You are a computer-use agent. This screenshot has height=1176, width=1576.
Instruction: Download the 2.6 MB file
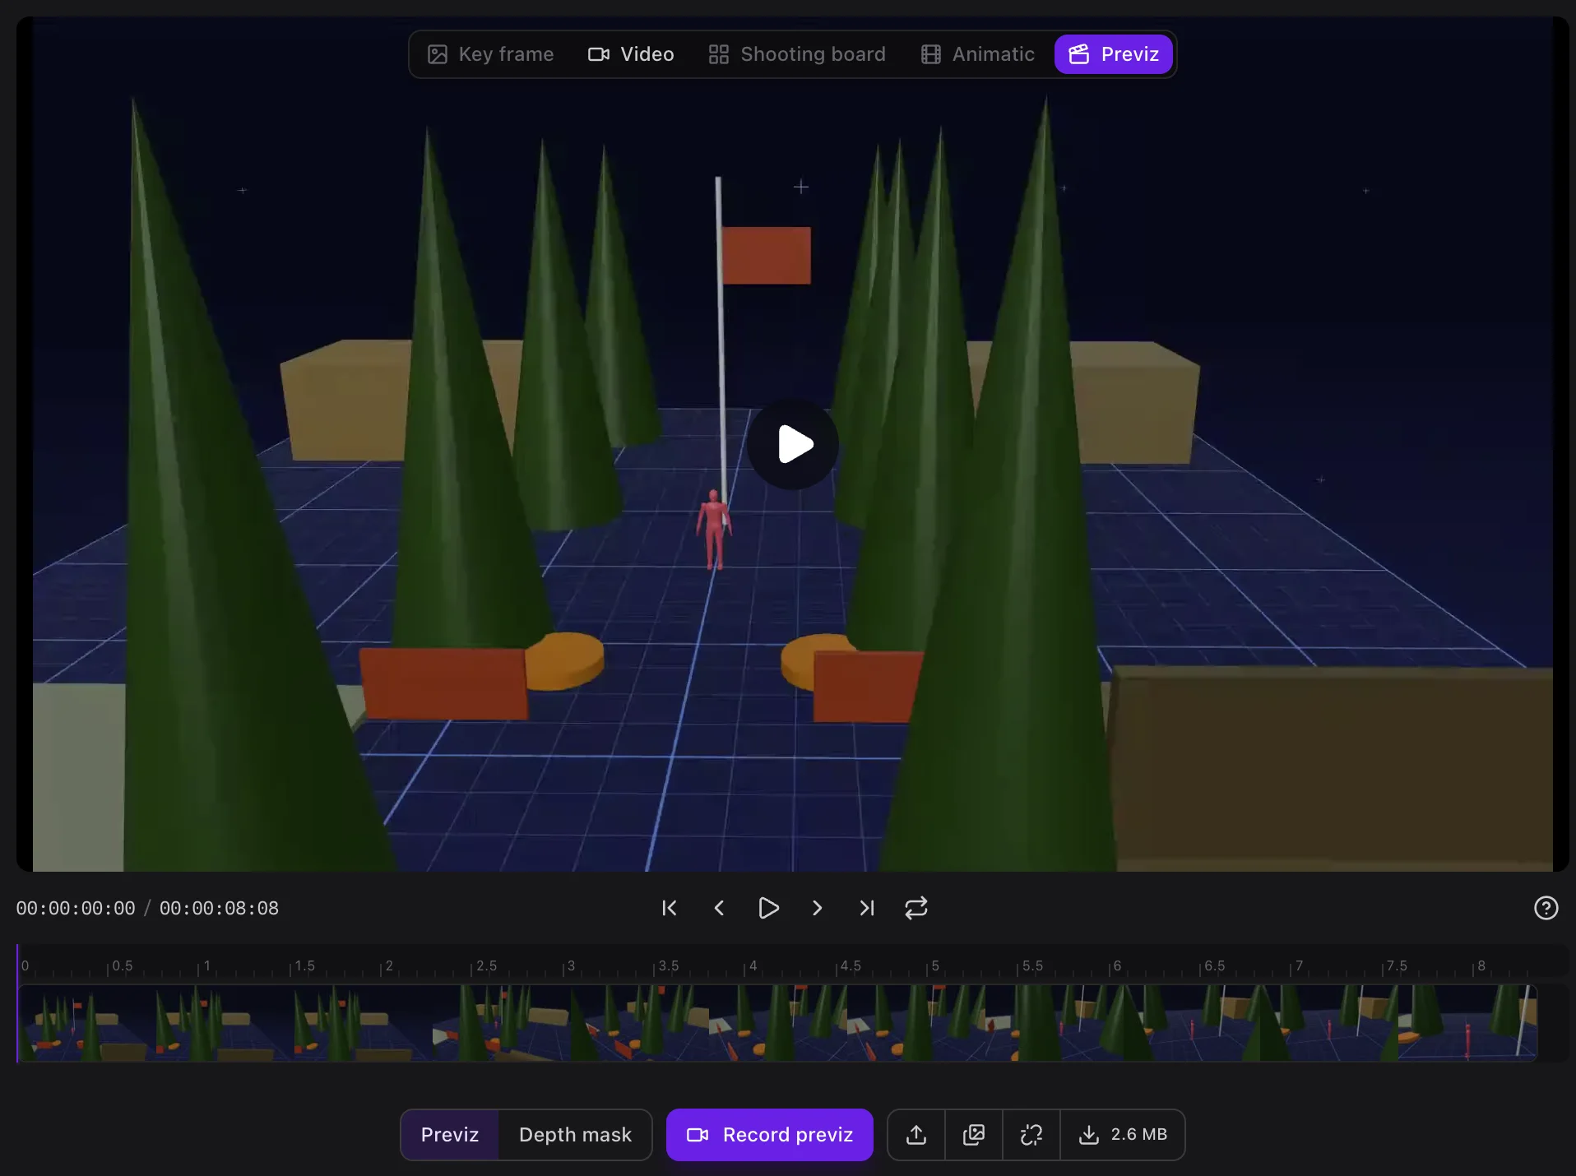coord(1123,1135)
